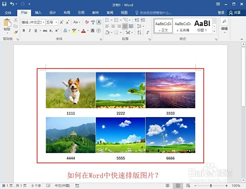Apply the 无间隔 style

tap(183, 26)
